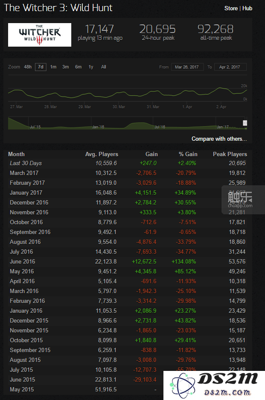Open the Store link

[231, 9]
